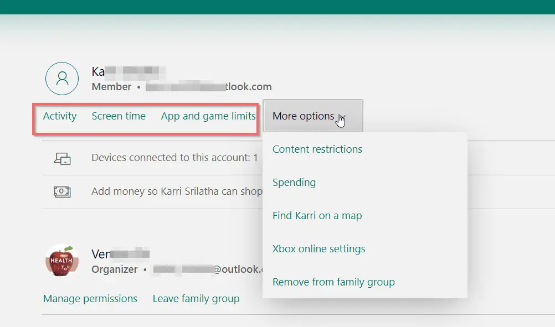Screen dimensions: 555x327
Task: Click the Leave family group link
Action: (196, 299)
